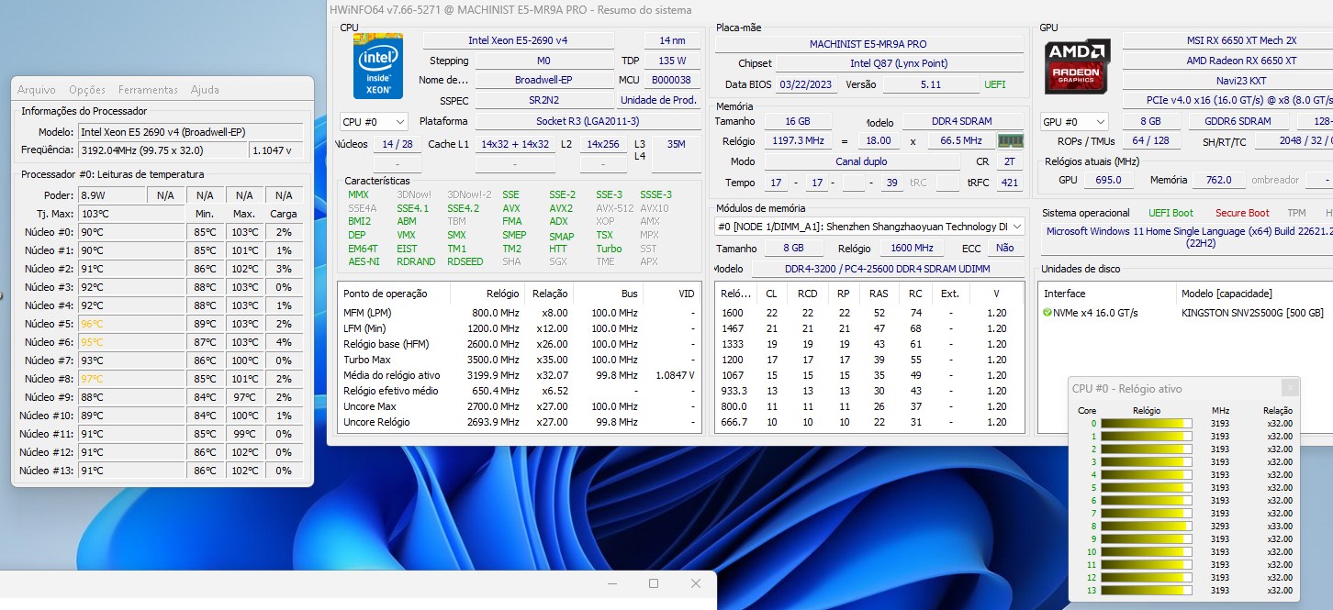The image size is (1333, 610).
Task: Click the Core 0 clock bar
Action: [1146, 424]
